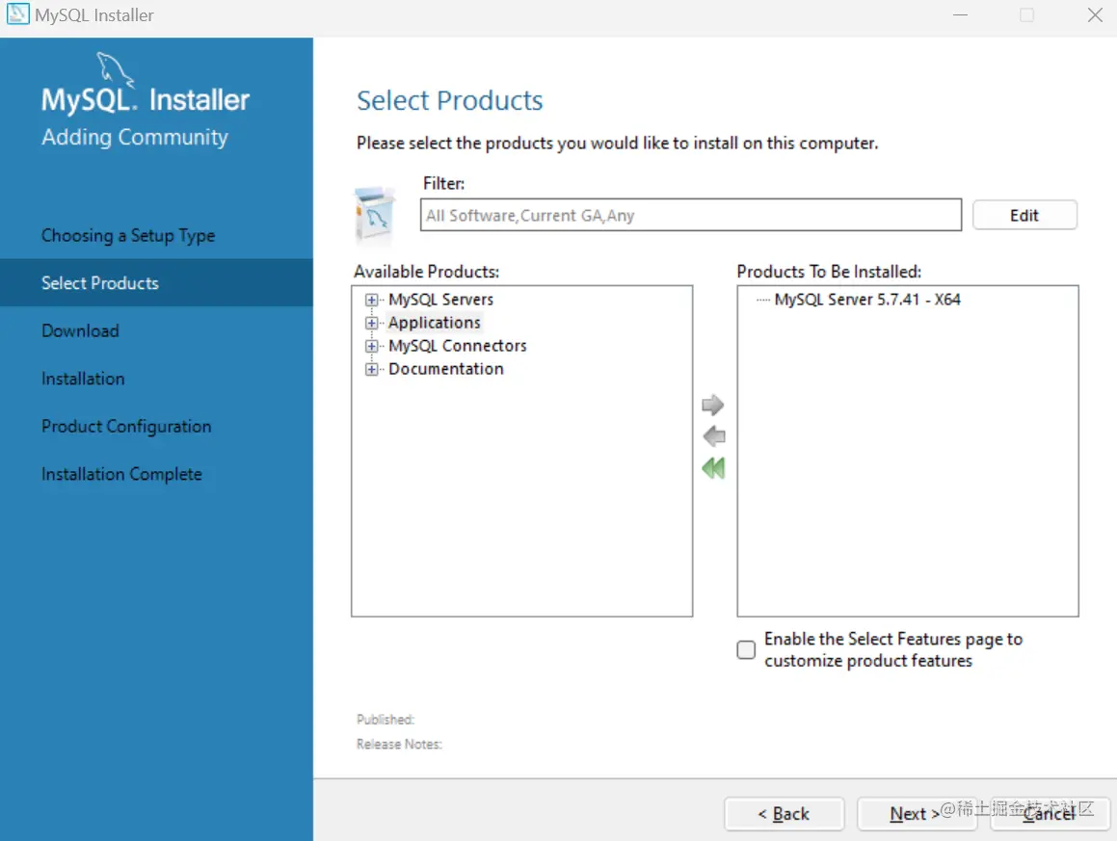This screenshot has width=1117, height=841.
Task: Close the MySQL Installer window
Action: [1095, 15]
